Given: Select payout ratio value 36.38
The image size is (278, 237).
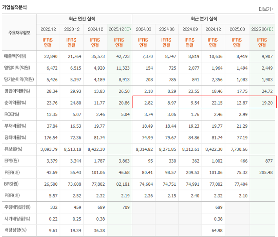Looking at the screenshot, I should tap(99, 231).
